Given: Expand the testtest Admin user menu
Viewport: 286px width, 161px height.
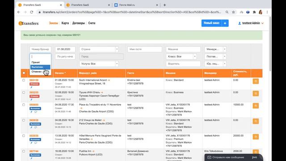Looking at the screenshot, I should (251, 23).
